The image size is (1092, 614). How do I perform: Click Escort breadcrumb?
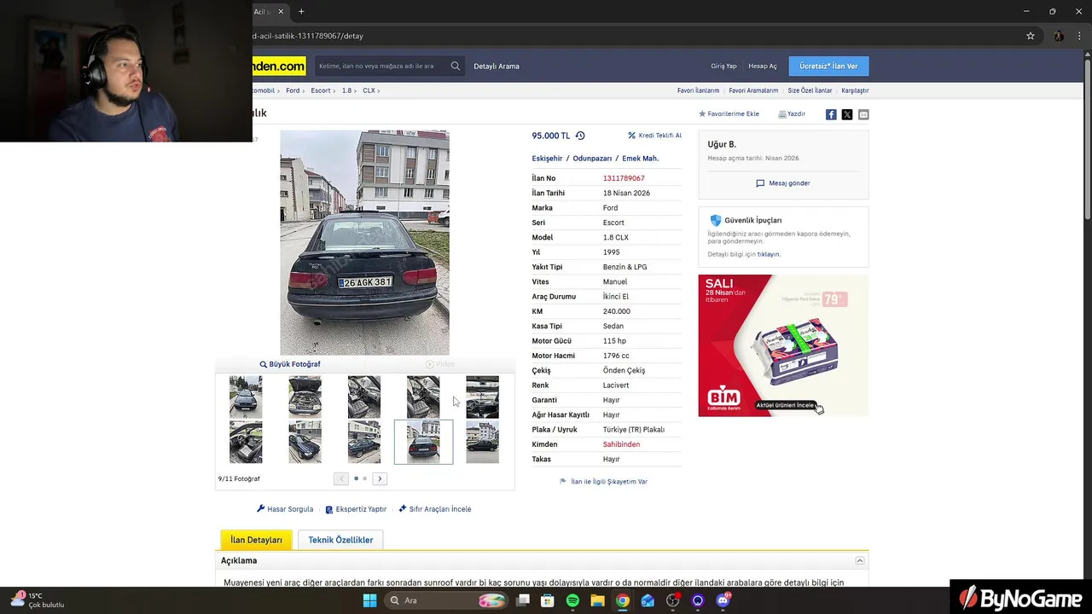(x=321, y=90)
